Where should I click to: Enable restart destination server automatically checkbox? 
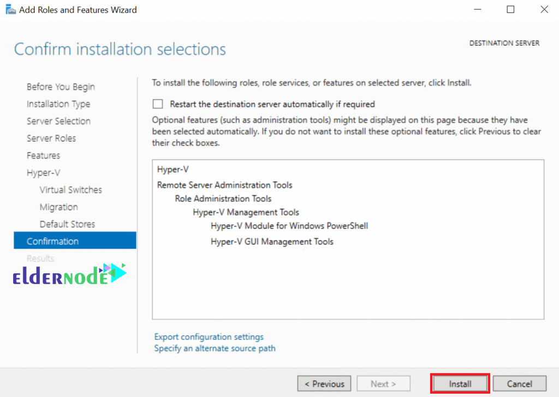(x=158, y=104)
